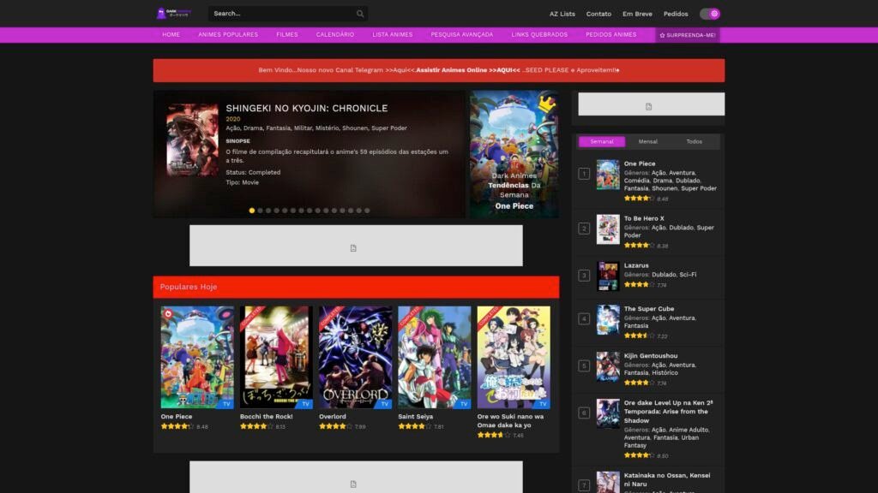878x493 pixels.
Task: Open the Em Breve page
Action: tap(637, 14)
